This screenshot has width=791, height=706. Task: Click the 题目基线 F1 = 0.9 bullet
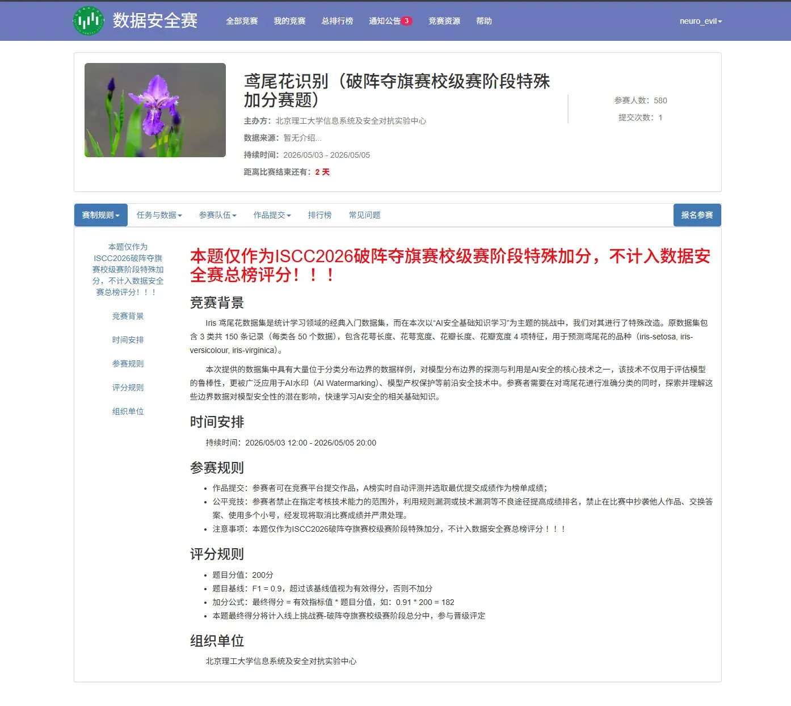[x=322, y=589]
